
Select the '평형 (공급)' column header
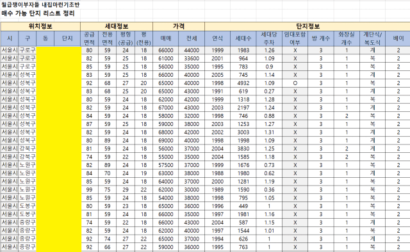point(126,38)
